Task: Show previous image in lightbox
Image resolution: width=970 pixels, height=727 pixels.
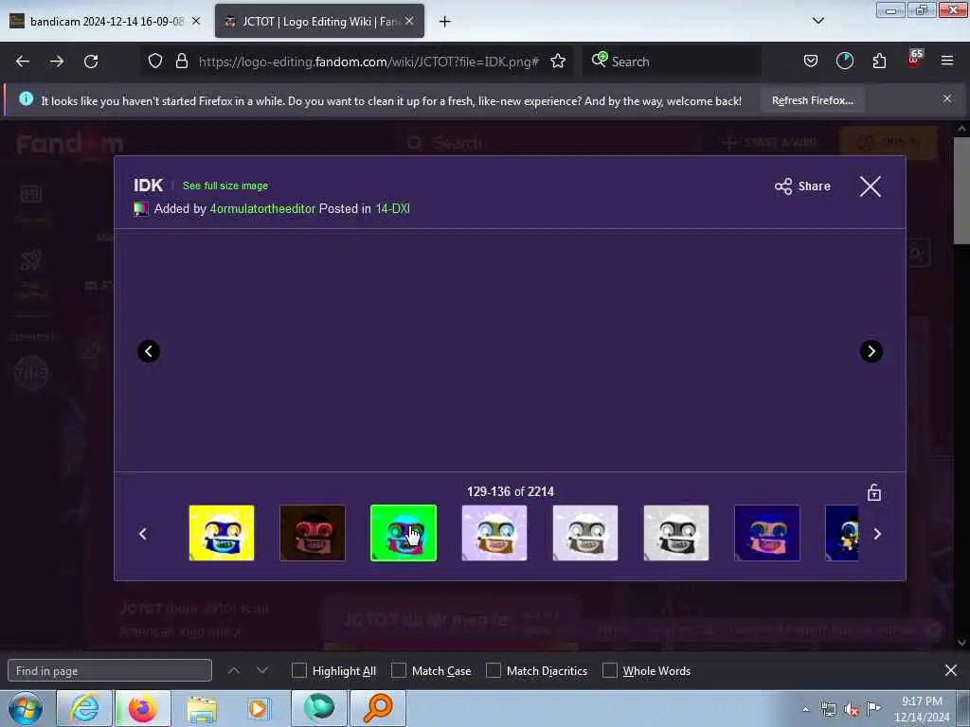Action: click(149, 351)
